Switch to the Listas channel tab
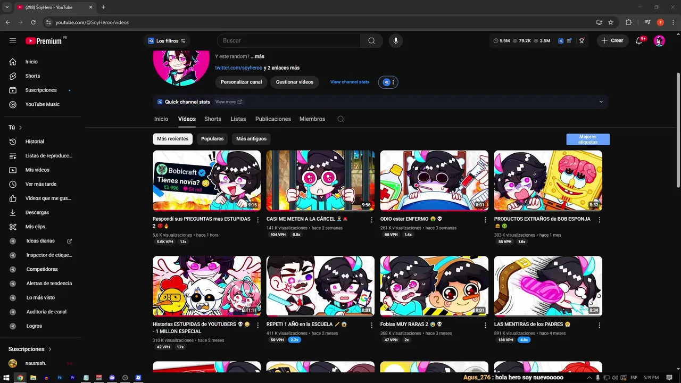The width and height of the screenshot is (681, 383). click(x=238, y=119)
